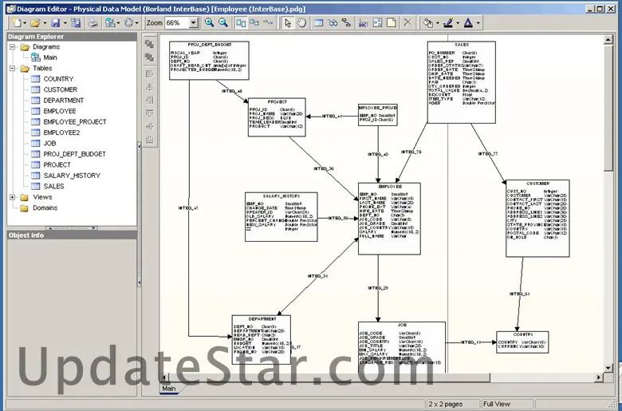Click the New document icon
The width and height of the screenshot is (622, 411).
tap(17, 22)
